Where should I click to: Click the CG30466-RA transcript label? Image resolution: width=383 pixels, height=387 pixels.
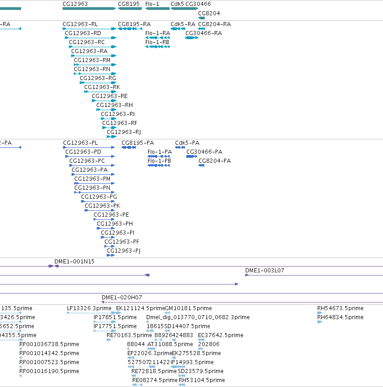pos(203,33)
